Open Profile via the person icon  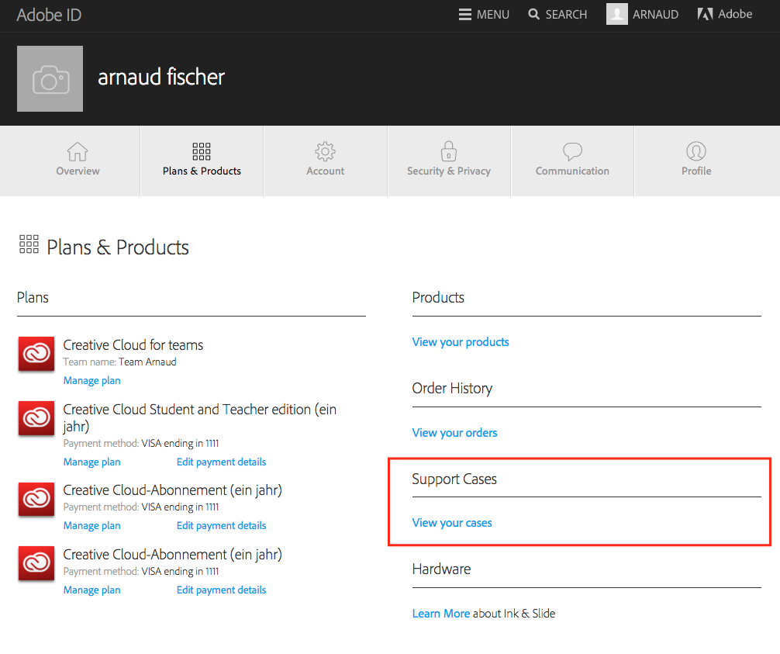click(695, 152)
